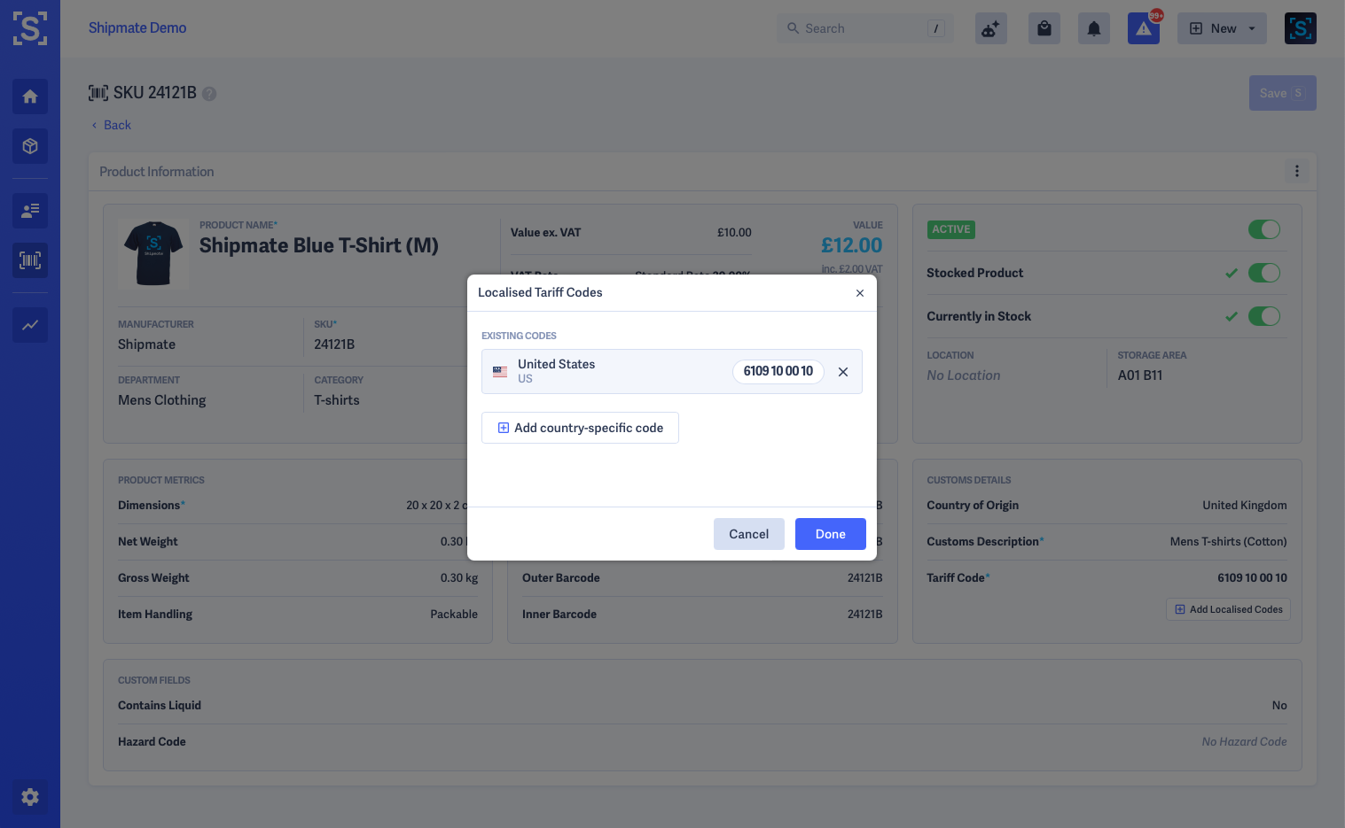1345x828 pixels.
Task: Click the Value ex. VAT £10.00 amount
Action: coord(734,233)
